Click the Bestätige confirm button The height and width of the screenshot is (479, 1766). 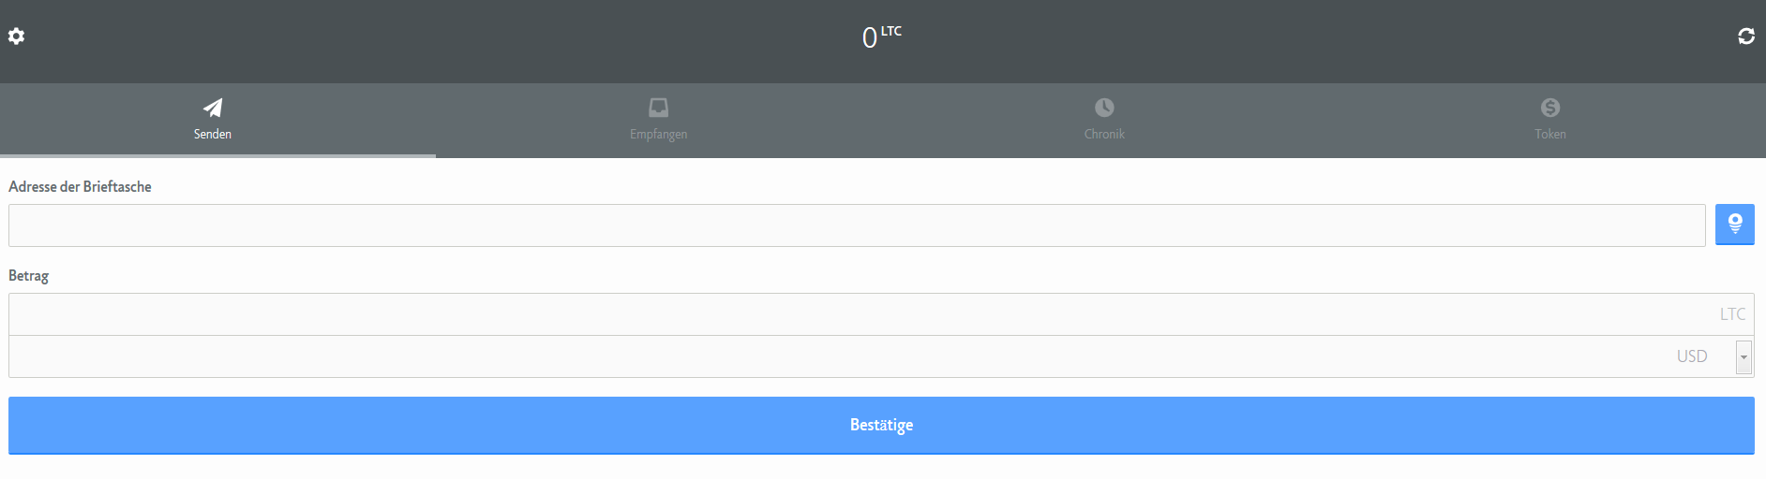point(881,425)
